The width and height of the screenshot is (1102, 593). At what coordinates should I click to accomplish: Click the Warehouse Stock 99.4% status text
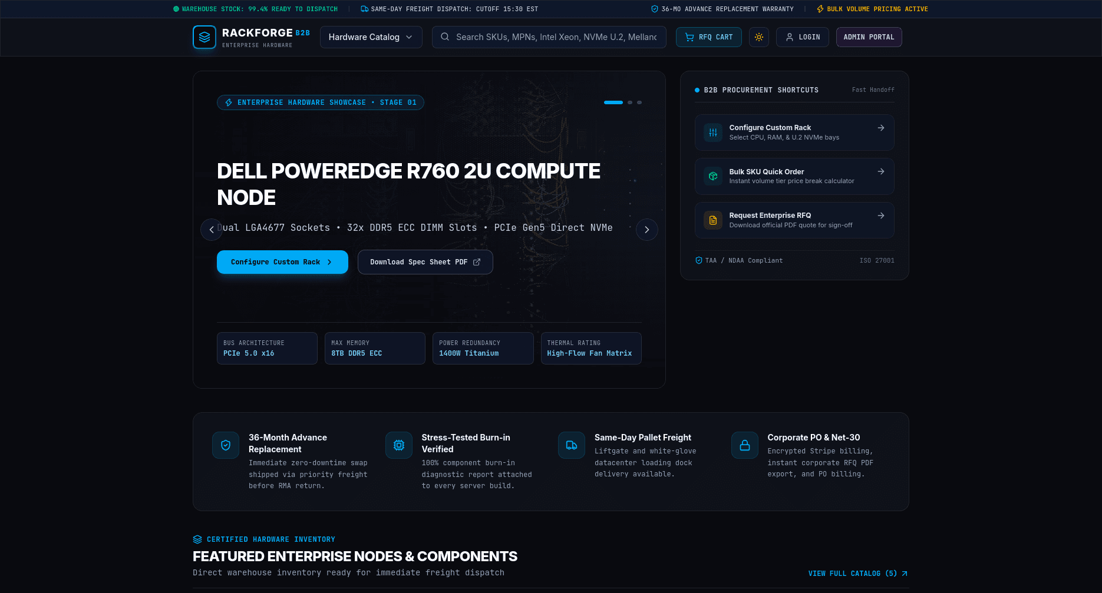260,9
